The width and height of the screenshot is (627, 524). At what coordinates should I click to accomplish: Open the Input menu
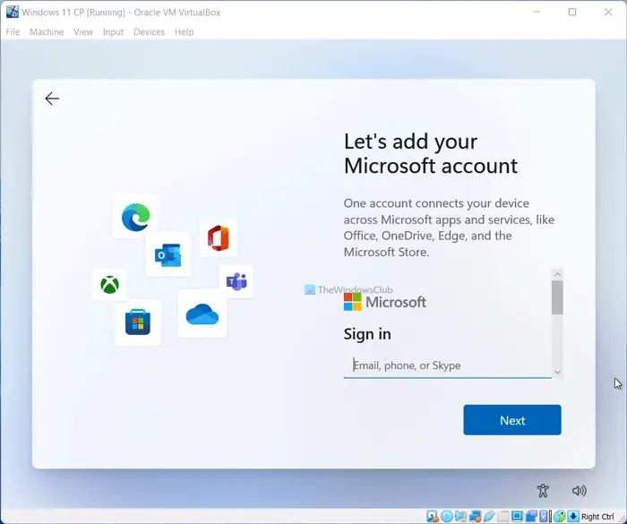click(113, 32)
